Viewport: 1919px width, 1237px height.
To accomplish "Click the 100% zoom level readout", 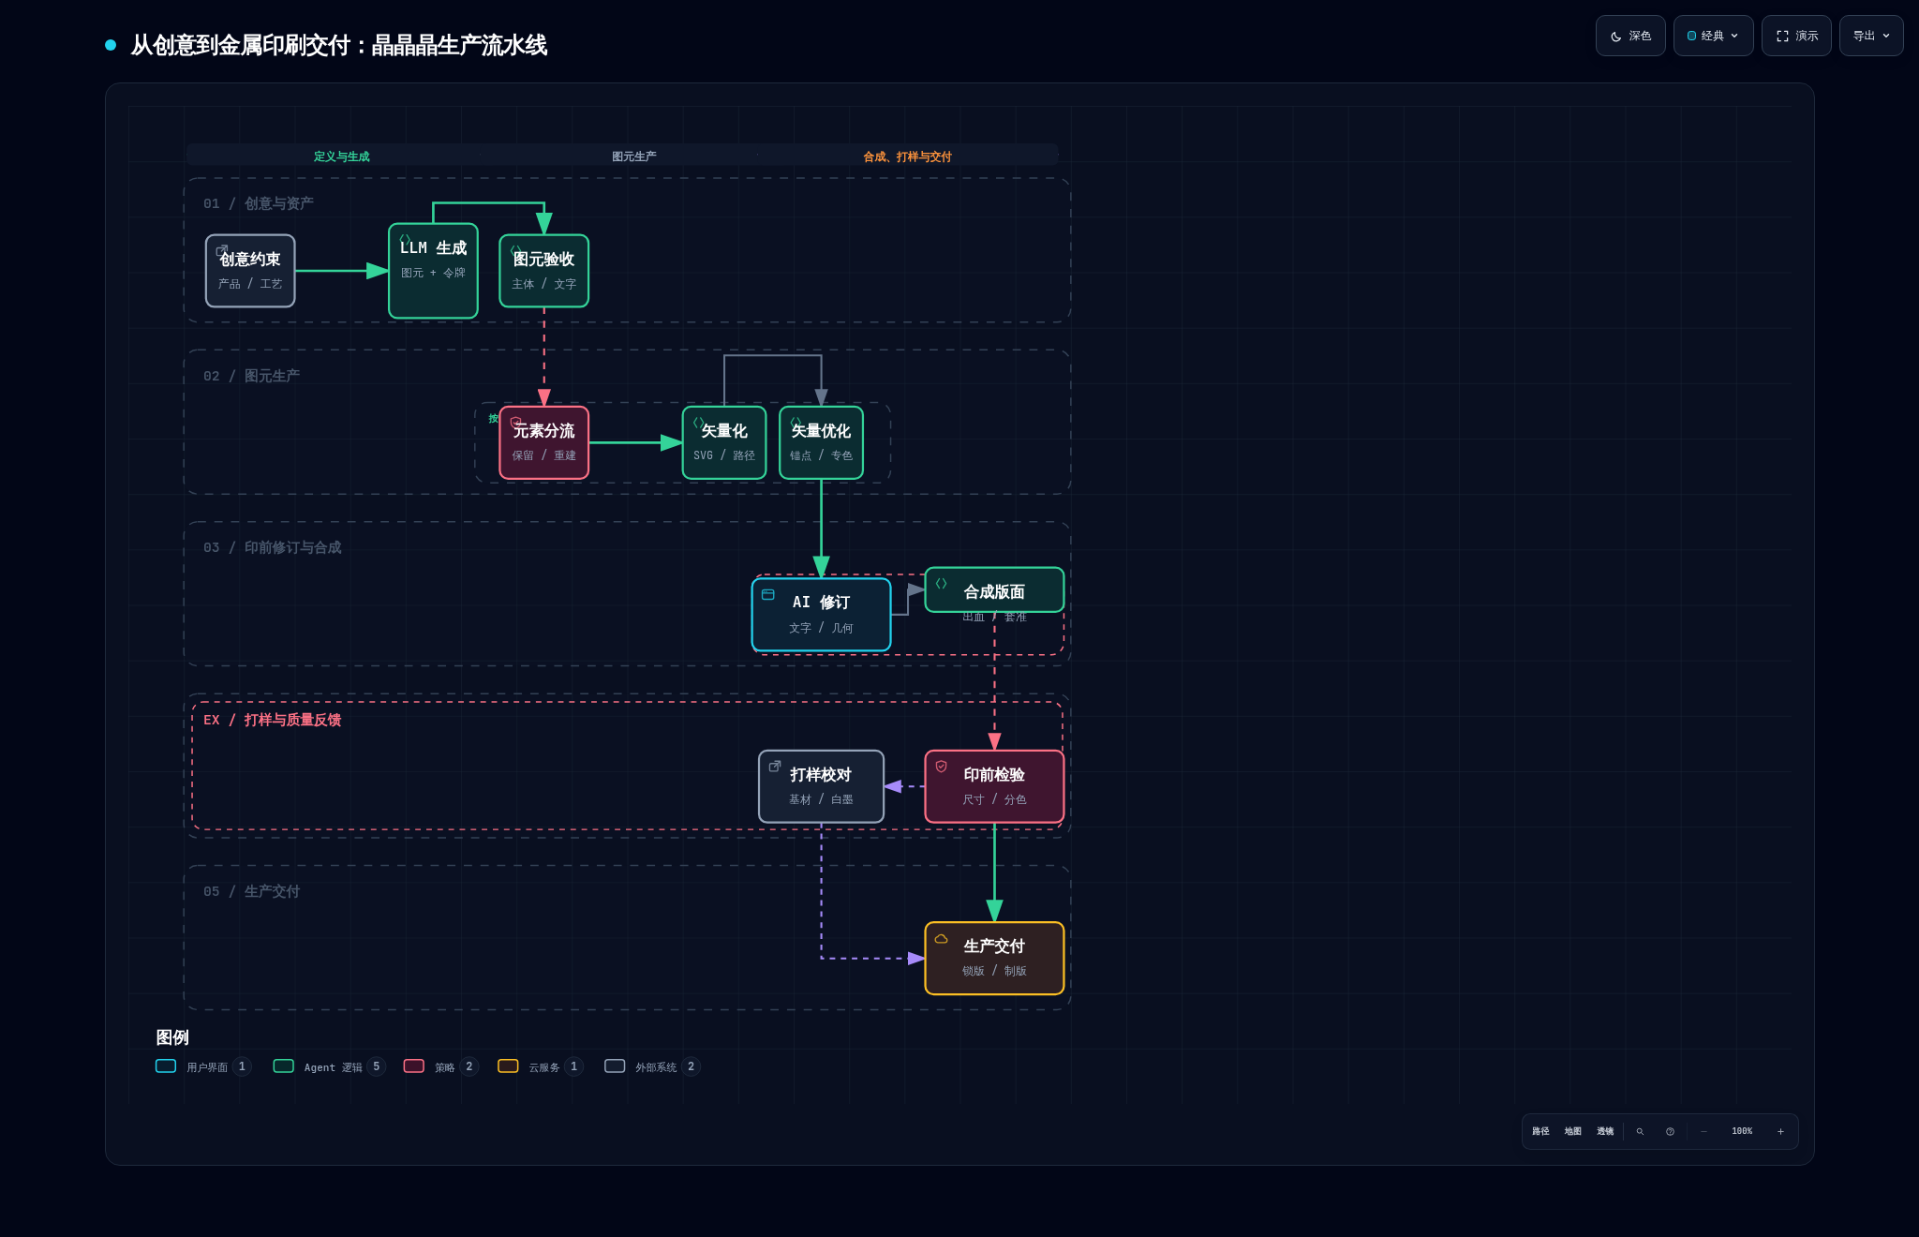I will click(x=1742, y=1131).
